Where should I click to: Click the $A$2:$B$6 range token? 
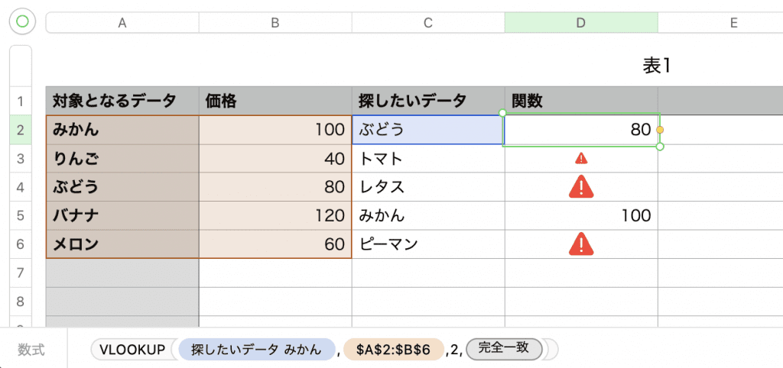point(393,350)
